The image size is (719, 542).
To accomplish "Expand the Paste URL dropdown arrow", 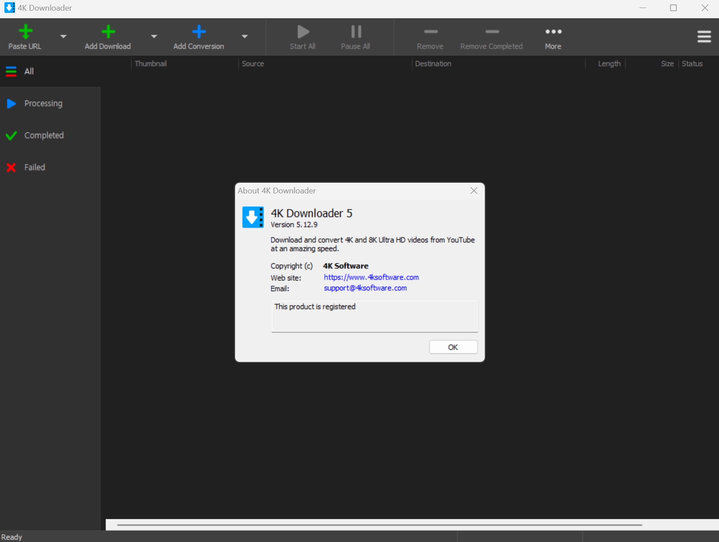I will pos(64,36).
